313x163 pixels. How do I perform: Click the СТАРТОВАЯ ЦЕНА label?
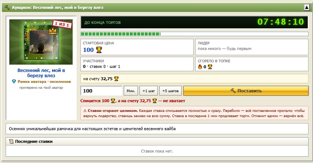(x=98, y=43)
